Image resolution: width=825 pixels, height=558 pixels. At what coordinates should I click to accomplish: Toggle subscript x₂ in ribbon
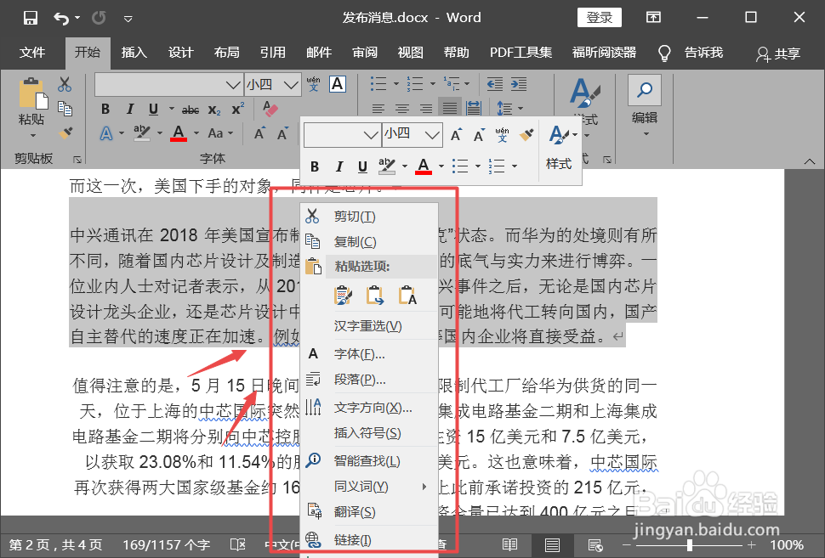214,110
